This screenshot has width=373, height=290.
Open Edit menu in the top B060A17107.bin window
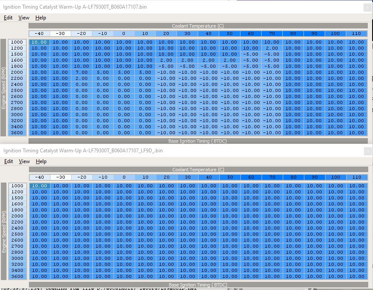(8, 18)
